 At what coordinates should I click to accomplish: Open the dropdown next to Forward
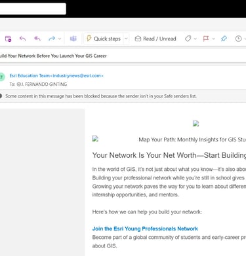click(60, 39)
